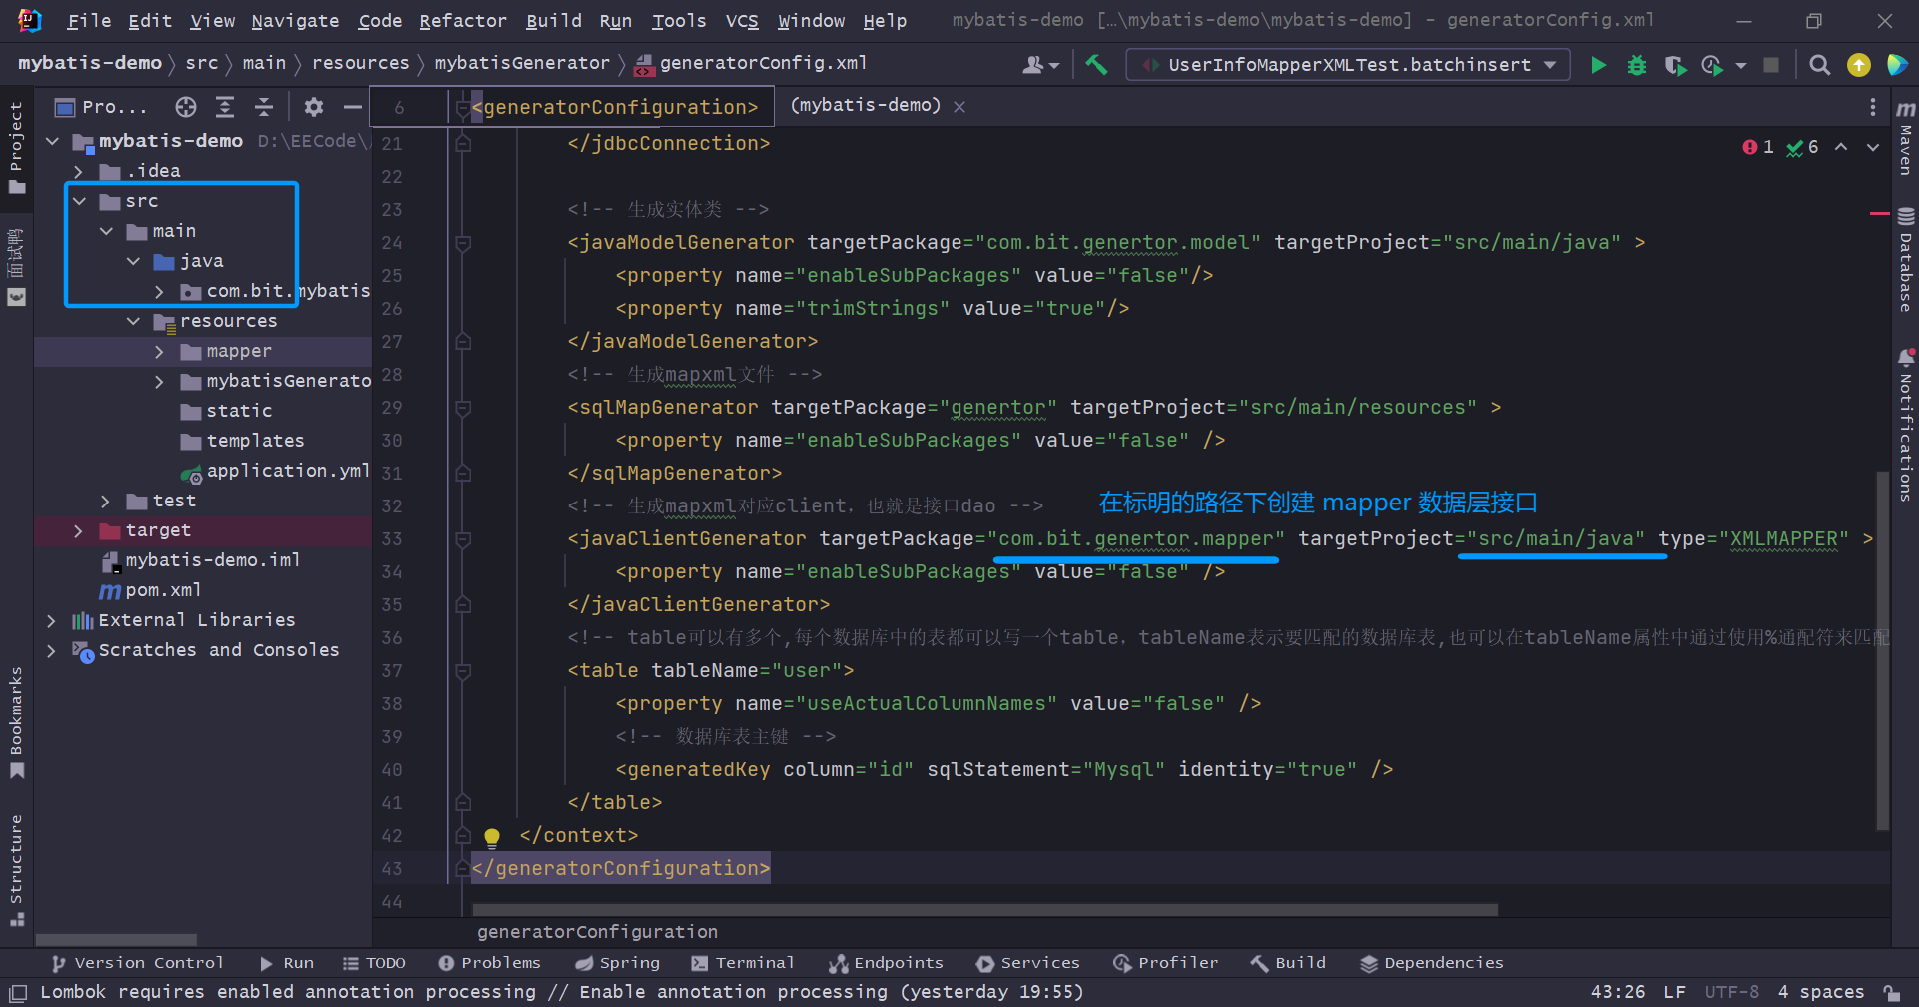Select Opened File locate target icon
This screenshot has height=1007, width=1919.
pyautogui.click(x=186, y=107)
